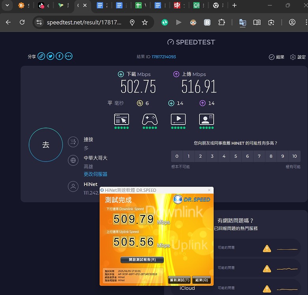Screen dimensions: 308x295
Task: Rate recommendation score 0
Action: pos(177,156)
